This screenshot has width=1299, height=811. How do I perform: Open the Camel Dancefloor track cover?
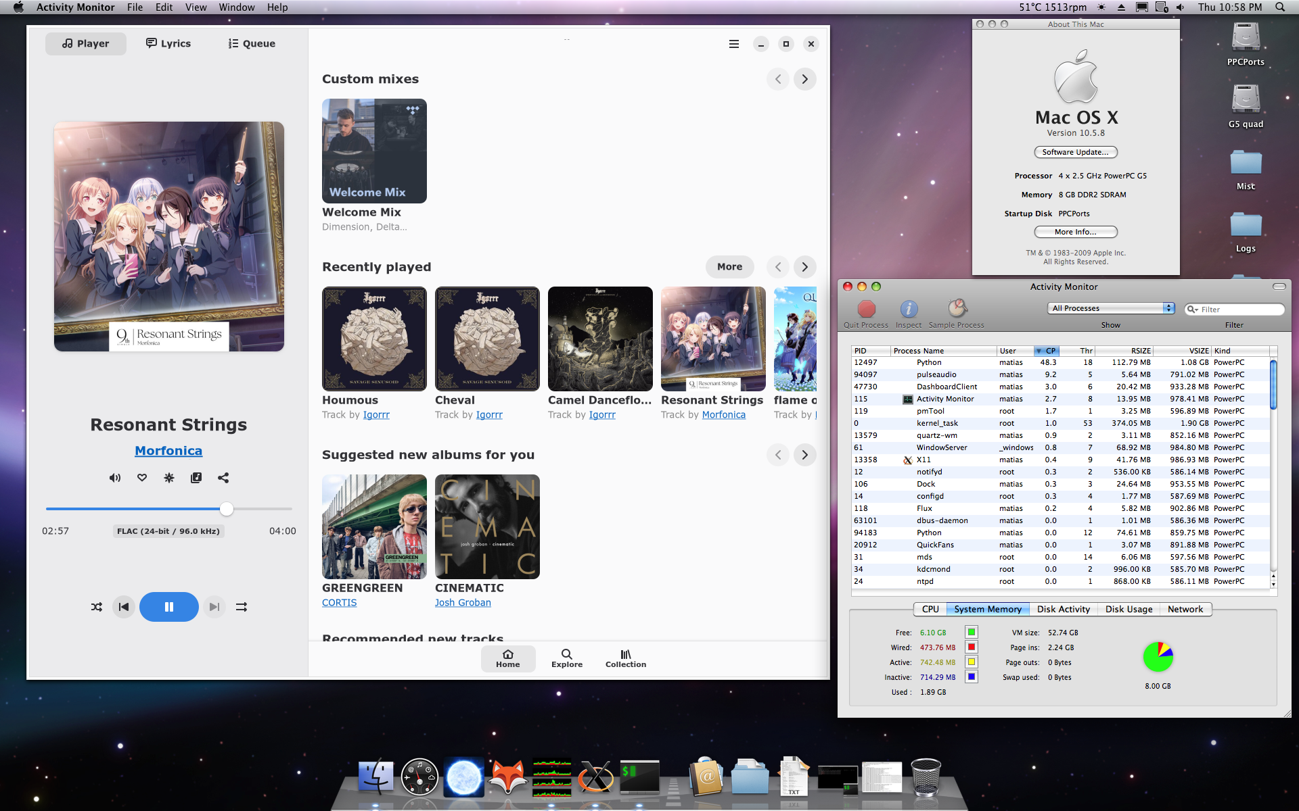click(x=600, y=339)
